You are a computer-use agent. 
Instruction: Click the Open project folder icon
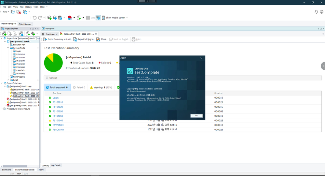coord(13,12)
